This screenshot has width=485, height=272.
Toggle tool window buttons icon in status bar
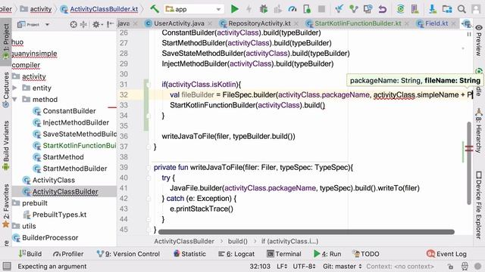[7, 266]
